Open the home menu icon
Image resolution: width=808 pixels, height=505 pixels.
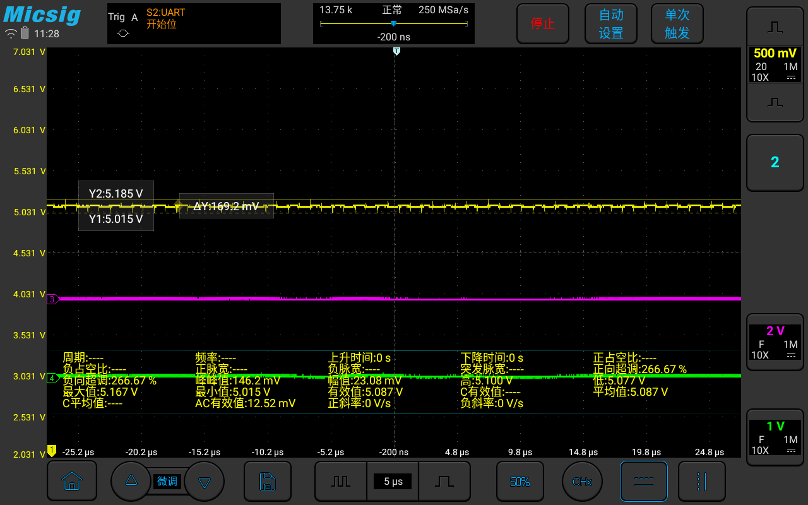pyautogui.click(x=72, y=481)
